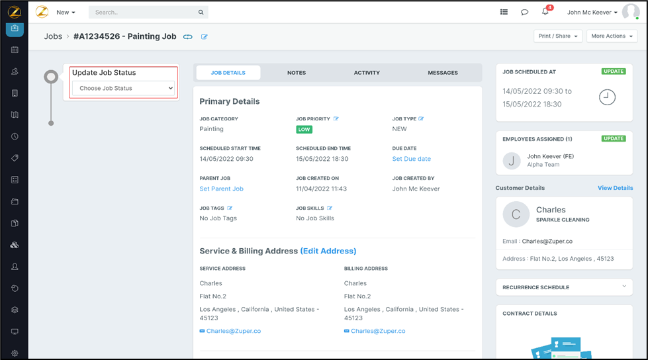Image resolution: width=648 pixels, height=360 pixels.
Task: Click the Search input field
Action: click(x=144, y=12)
